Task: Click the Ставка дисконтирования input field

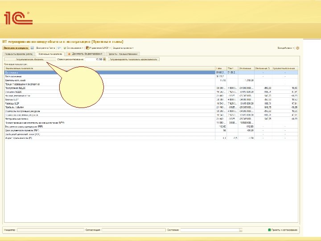Action: point(93,59)
